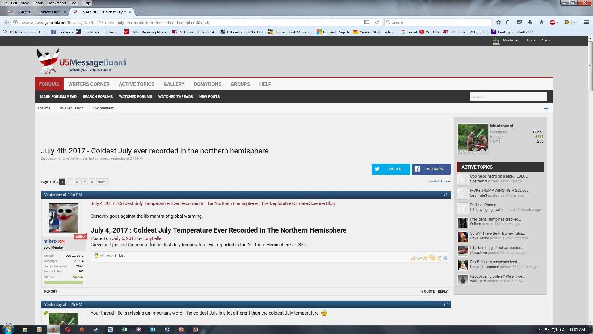The width and height of the screenshot is (593, 334).
Task: Rate the post Agree with the green checkmark
Action: click(x=419, y=258)
